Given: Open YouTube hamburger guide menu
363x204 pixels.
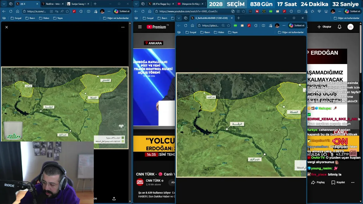Looking at the screenshot, I should (140, 27).
